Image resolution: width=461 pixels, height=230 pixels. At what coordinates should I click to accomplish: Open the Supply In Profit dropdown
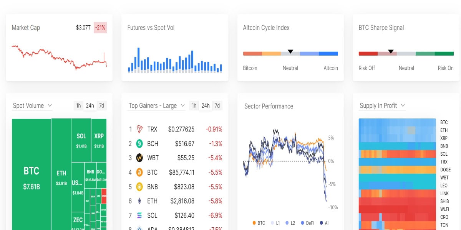click(x=382, y=105)
